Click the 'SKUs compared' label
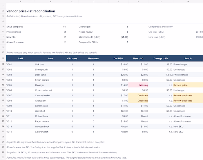The image size is (203, 160). point(15,27)
